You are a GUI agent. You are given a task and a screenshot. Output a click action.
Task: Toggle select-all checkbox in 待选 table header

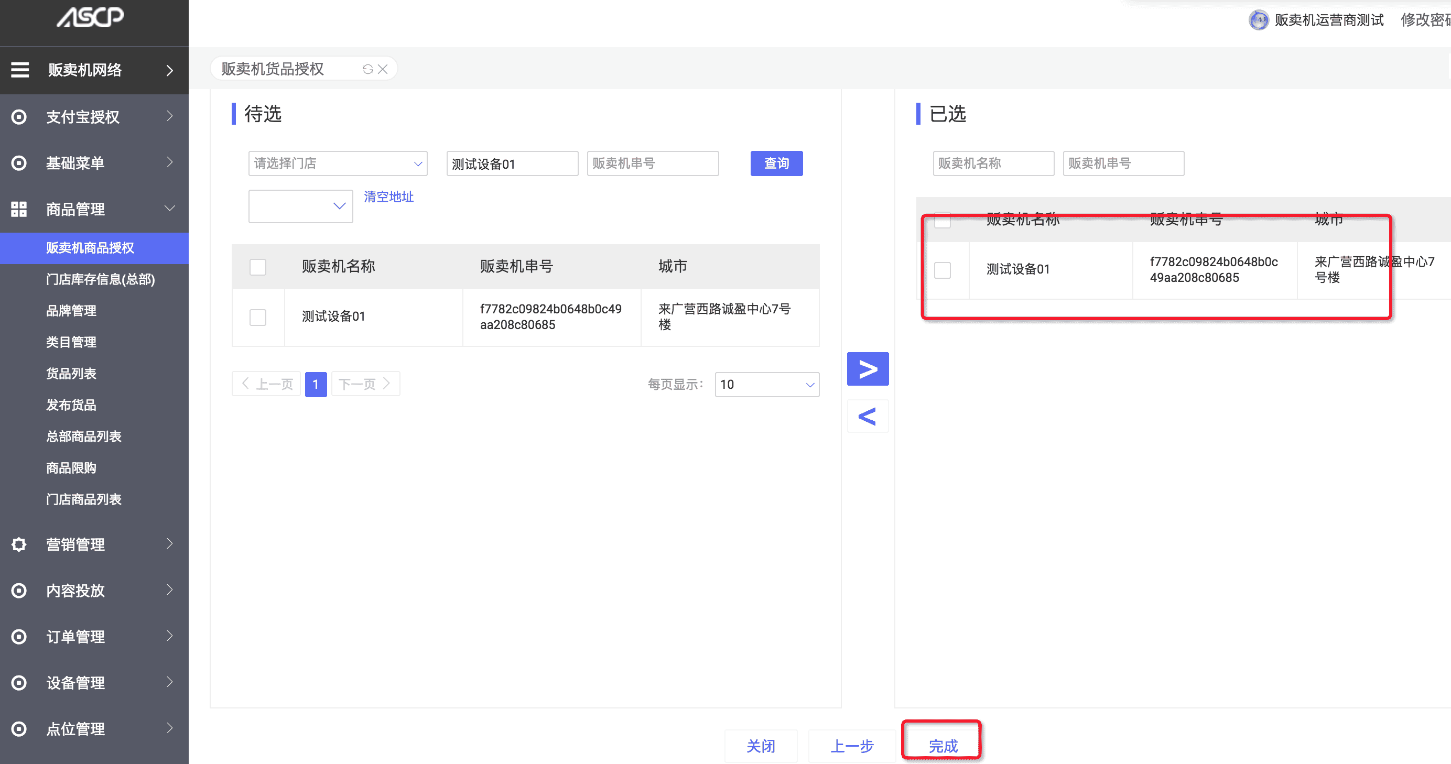(x=258, y=267)
